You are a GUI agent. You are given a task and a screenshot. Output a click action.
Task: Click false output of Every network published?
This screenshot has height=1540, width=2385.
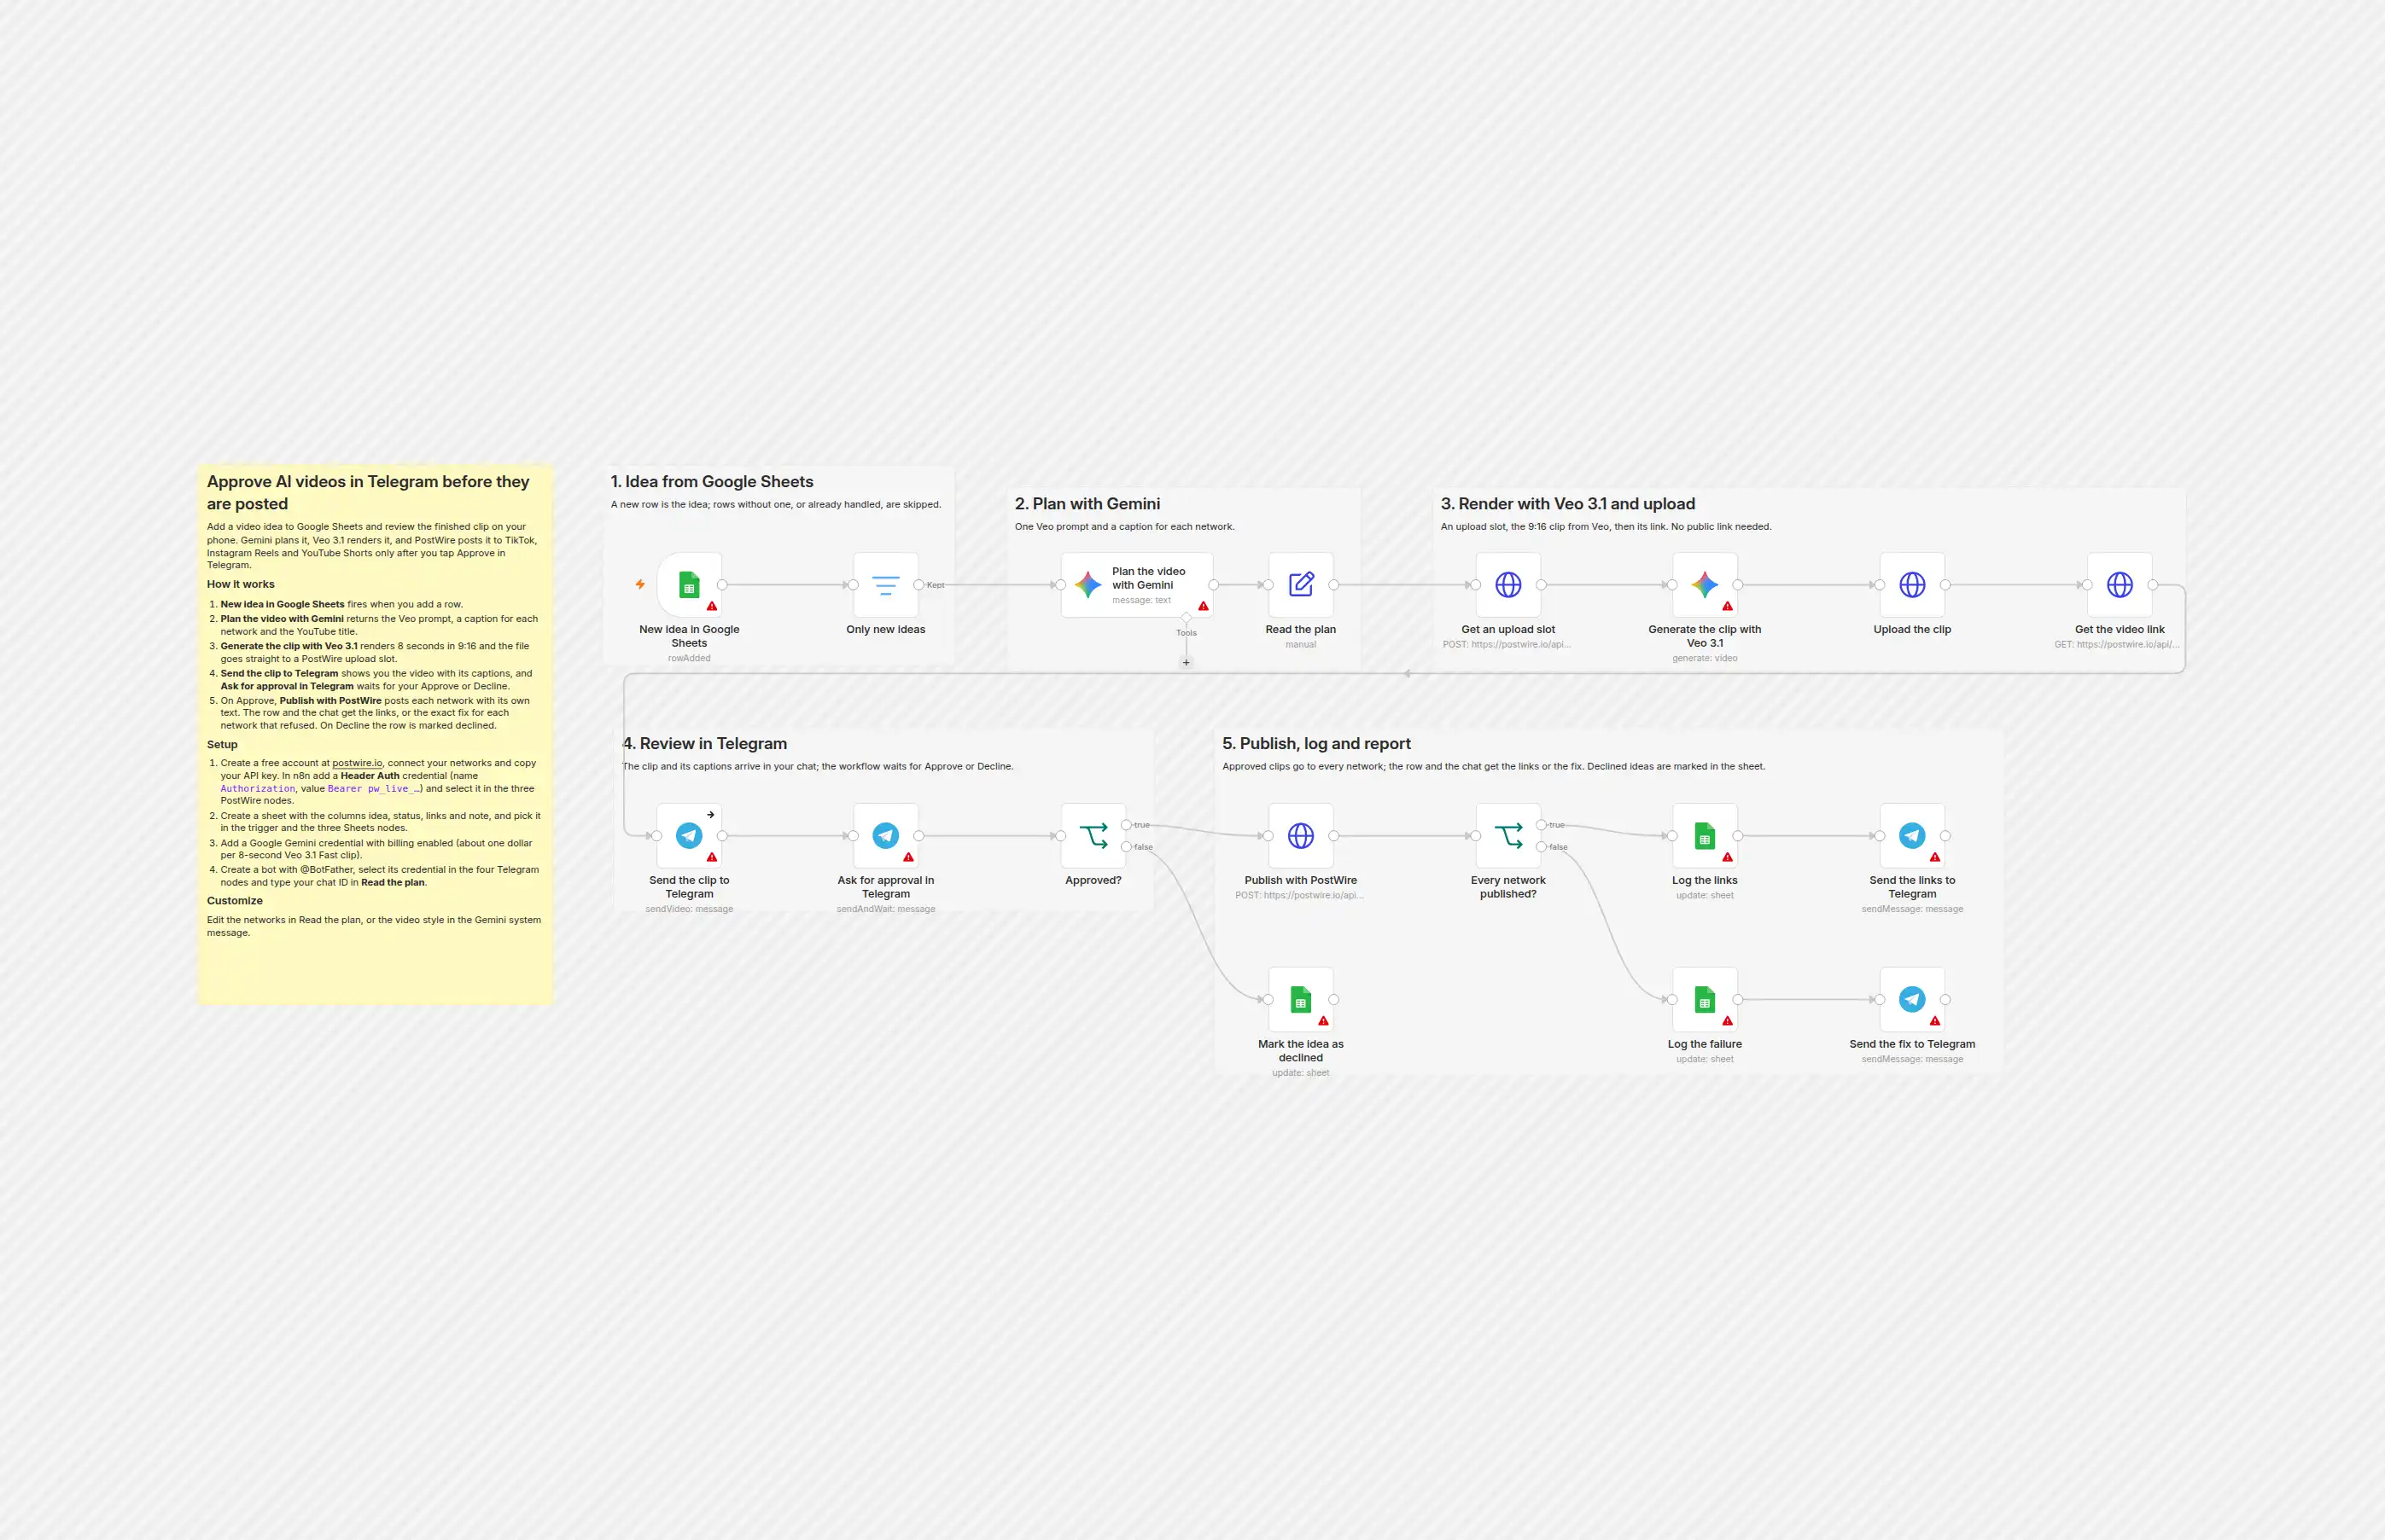[x=1542, y=847]
